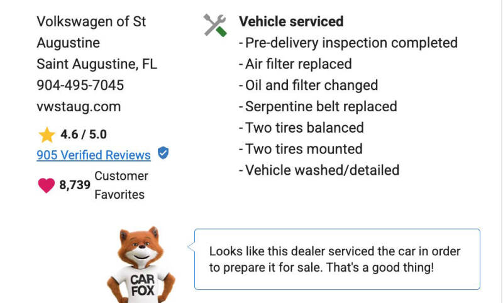Click the dealer phone number 904-495-7045

(x=80, y=85)
